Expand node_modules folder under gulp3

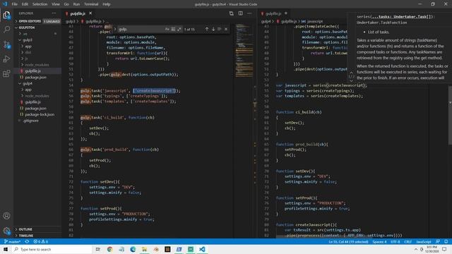[37, 65]
